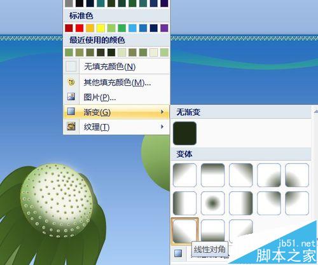Click the picture icon beside 图片(P)
Image resolution: width=318 pixels, height=265 pixels.
pos(71,97)
